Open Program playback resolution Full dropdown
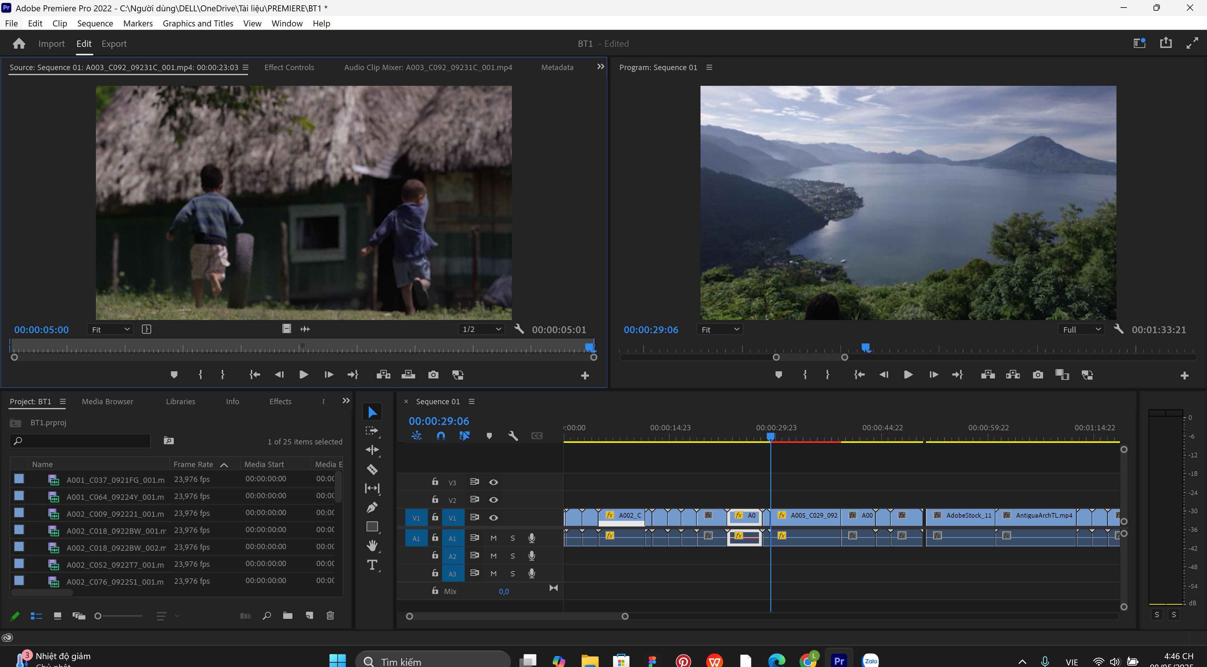1207x667 pixels. 1081,329
